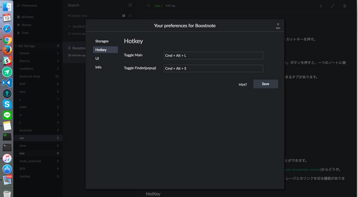
Task: Open Firefox from the dock
Action: pos(7,50)
